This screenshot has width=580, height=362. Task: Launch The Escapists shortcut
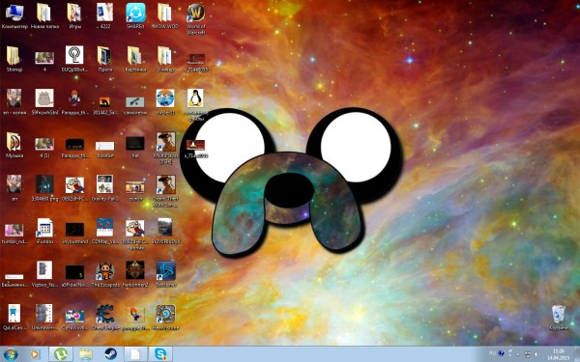click(105, 274)
